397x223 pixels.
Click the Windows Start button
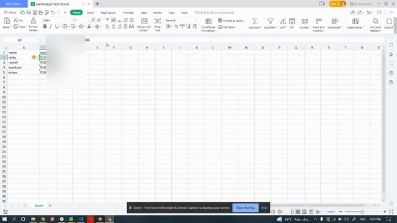(x=4, y=219)
